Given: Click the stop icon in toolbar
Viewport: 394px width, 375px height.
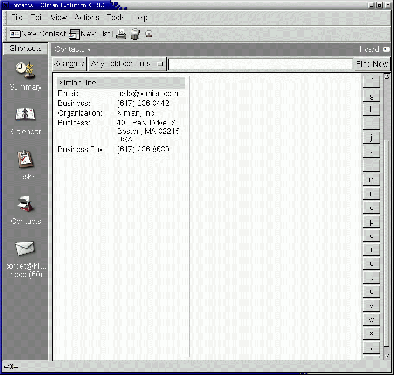Looking at the screenshot, I should [149, 34].
